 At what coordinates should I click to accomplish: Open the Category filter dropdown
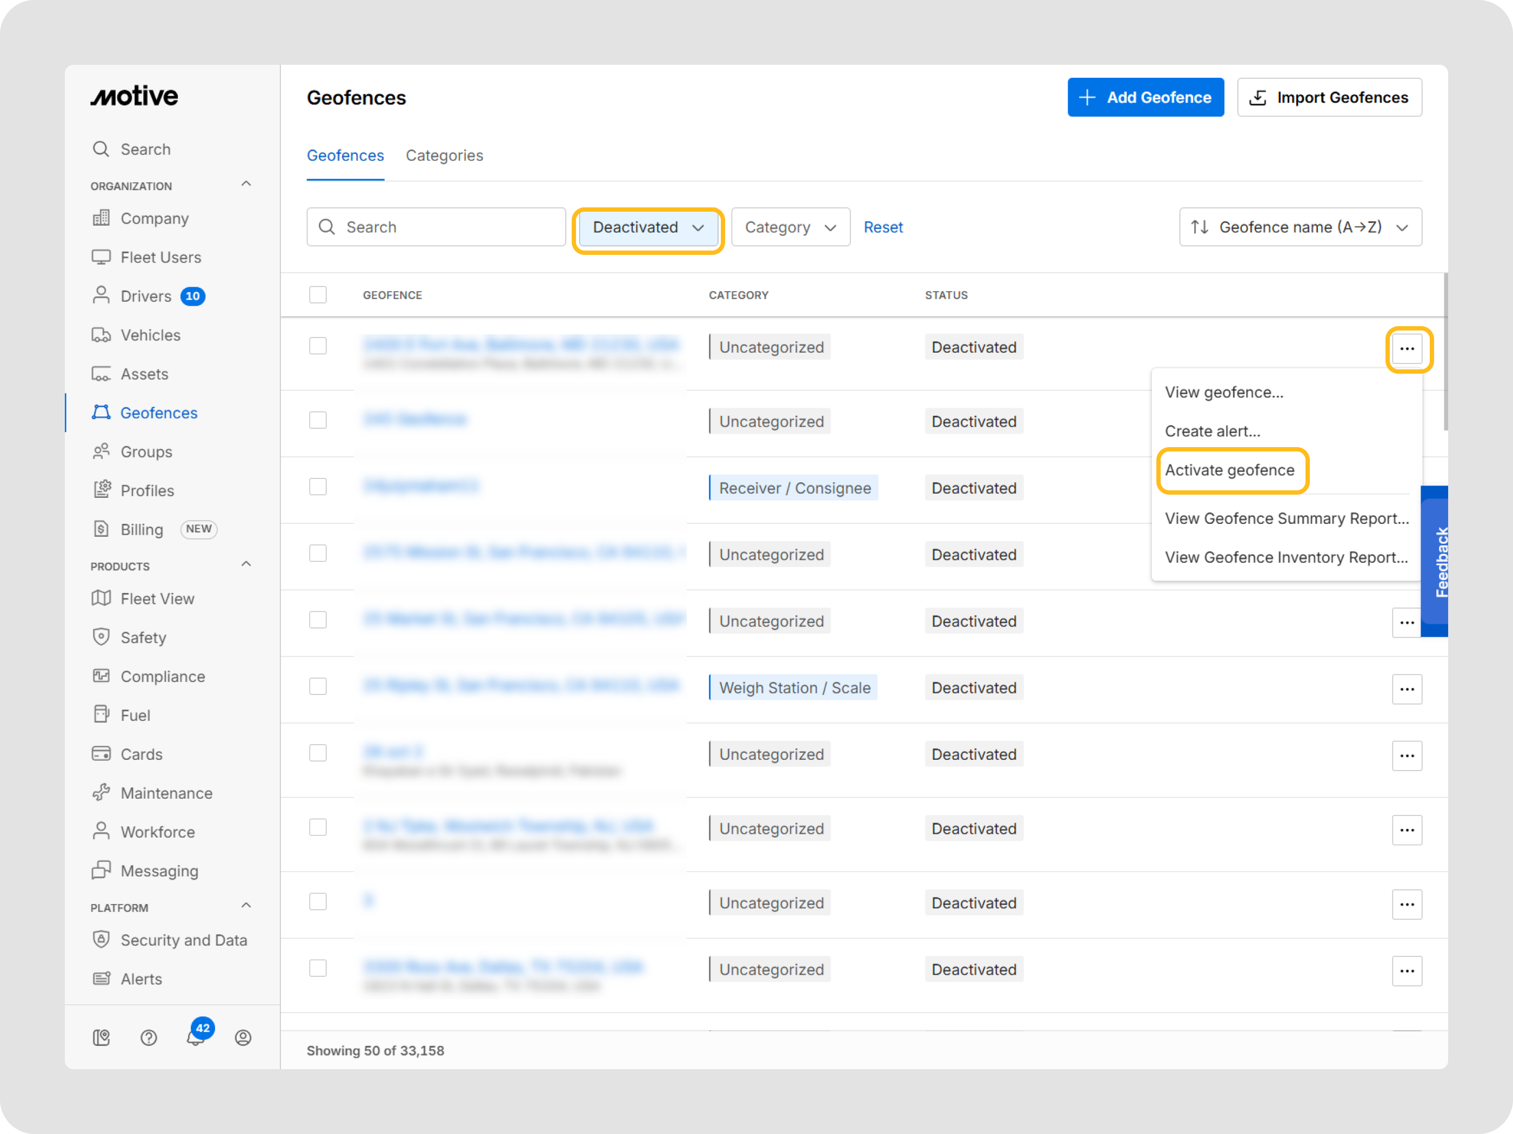click(790, 227)
